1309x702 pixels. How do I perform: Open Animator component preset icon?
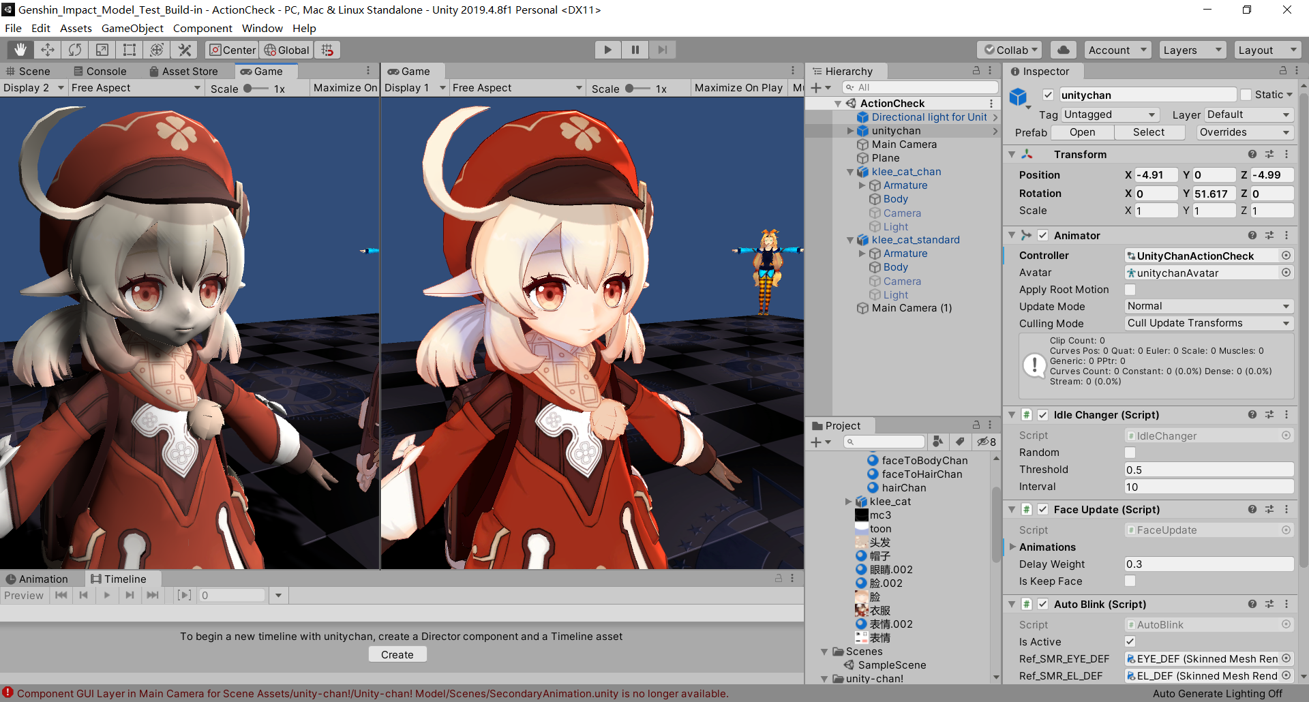1269,235
